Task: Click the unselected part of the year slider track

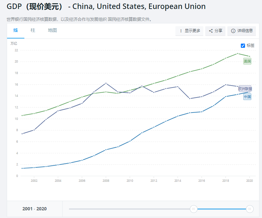Action: coord(128,209)
